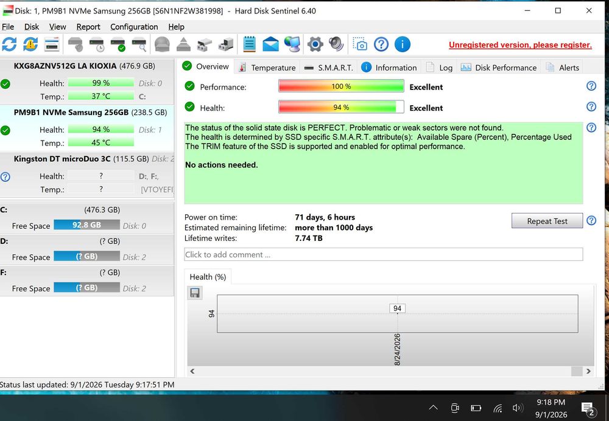Click the comment input field
The image size is (609, 421).
pyautogui.click(x=383, y=254)
